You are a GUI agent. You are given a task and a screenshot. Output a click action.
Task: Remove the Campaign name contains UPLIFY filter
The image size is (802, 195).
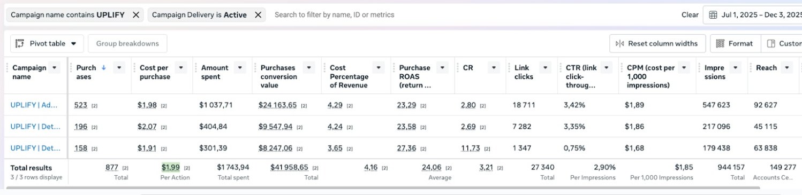coord(136,15)
